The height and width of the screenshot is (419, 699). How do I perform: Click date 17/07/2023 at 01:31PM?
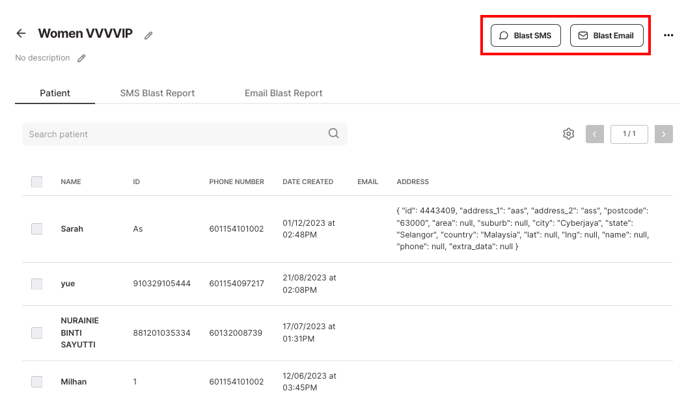(x=309, y=333)
